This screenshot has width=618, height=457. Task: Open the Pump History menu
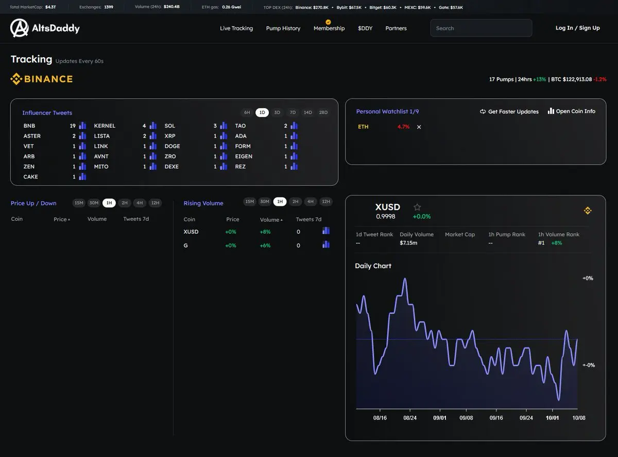[283, 28]
